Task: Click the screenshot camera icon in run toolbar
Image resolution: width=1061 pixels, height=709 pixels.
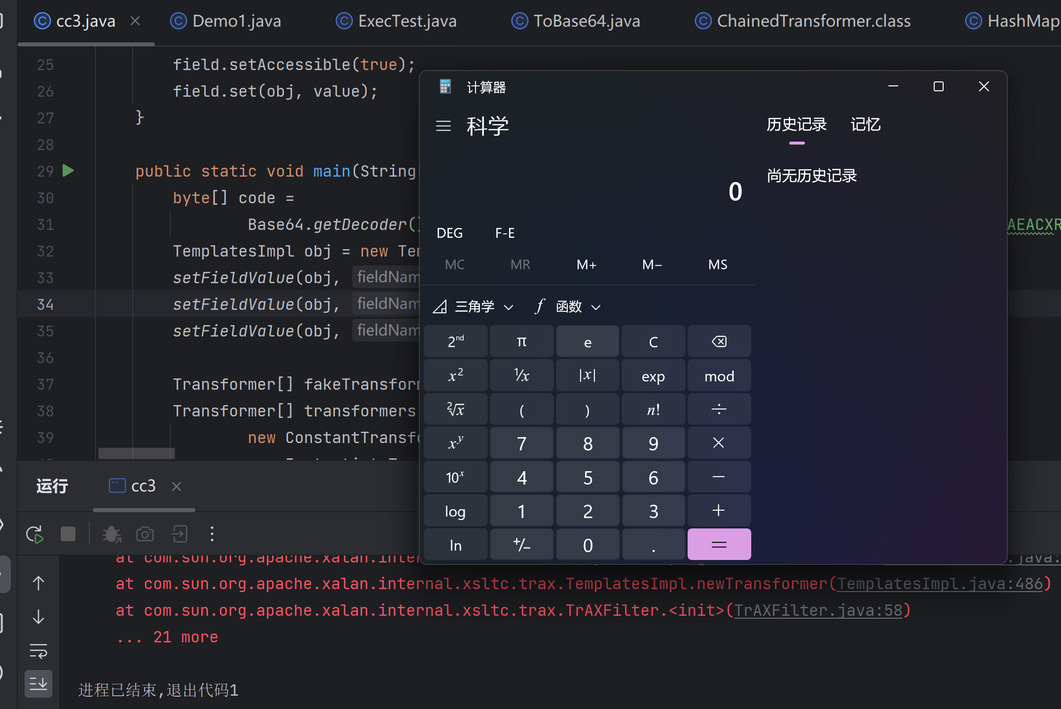Action: tap(145, 534)
